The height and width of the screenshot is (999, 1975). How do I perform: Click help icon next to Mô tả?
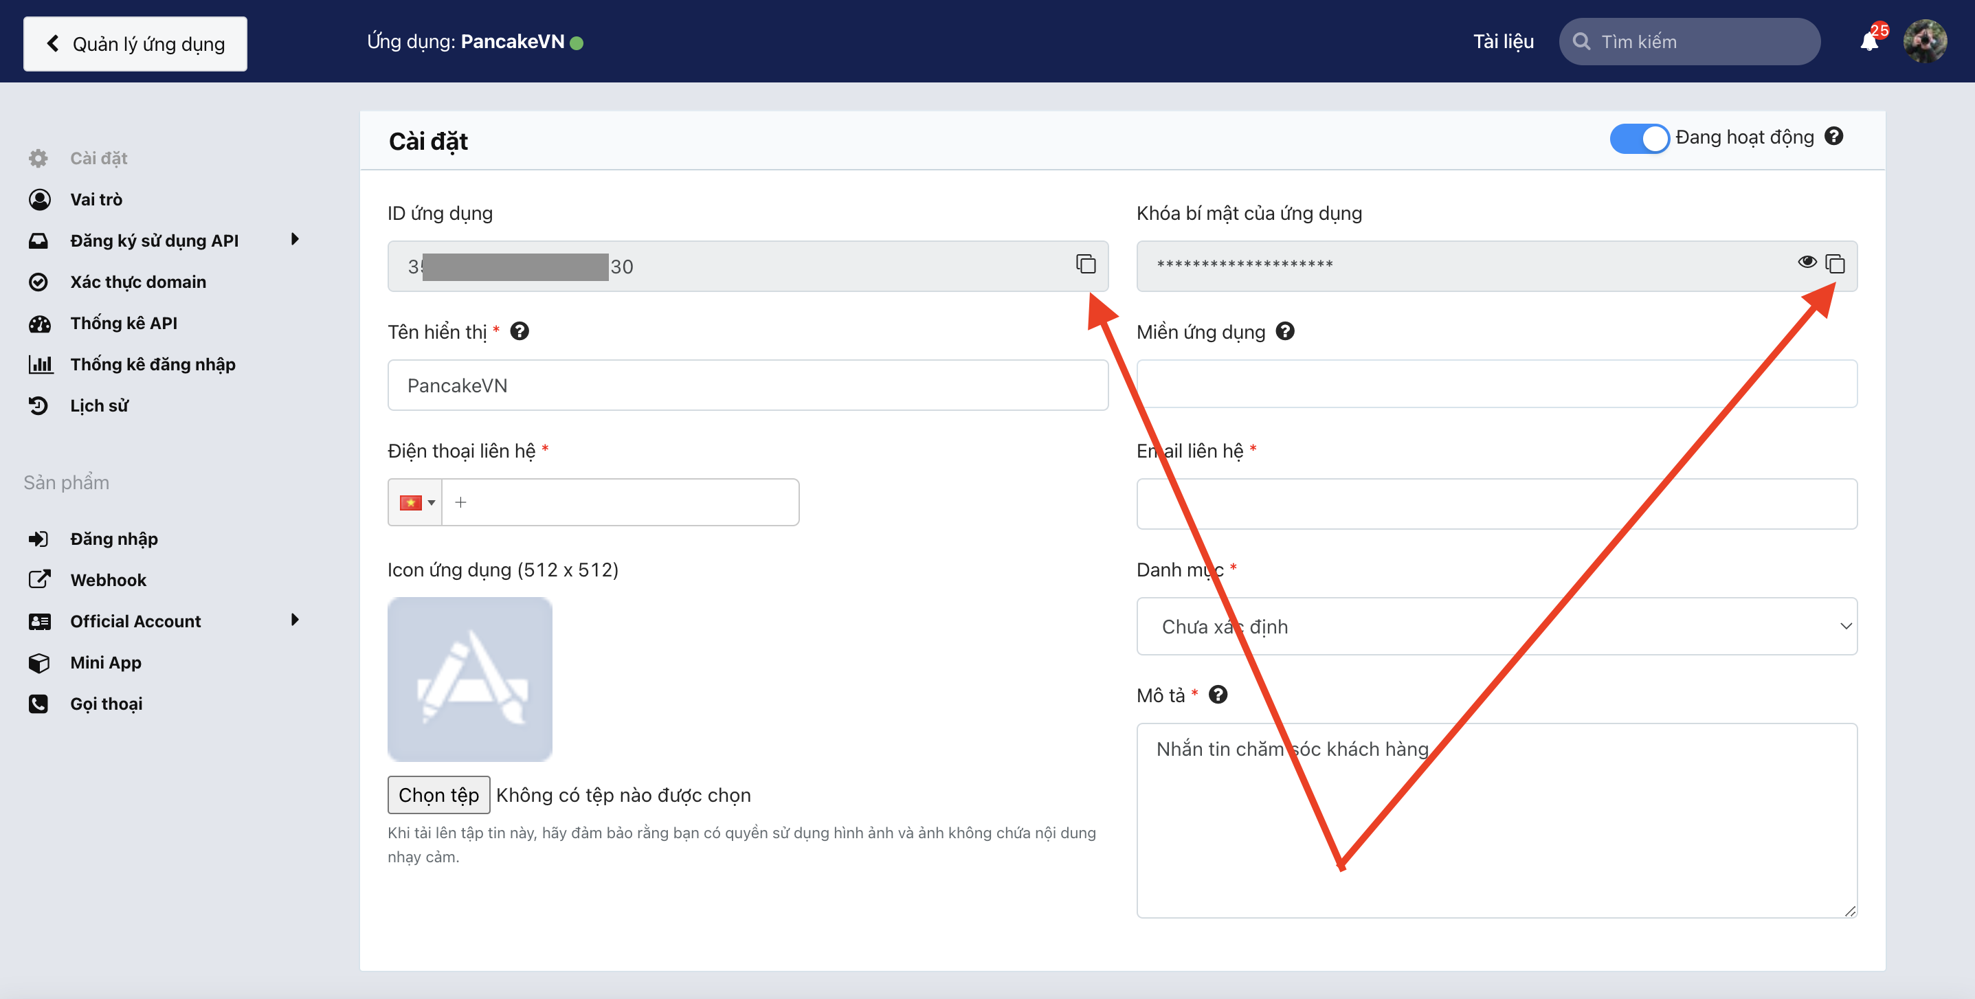(x=1218, y=695)
